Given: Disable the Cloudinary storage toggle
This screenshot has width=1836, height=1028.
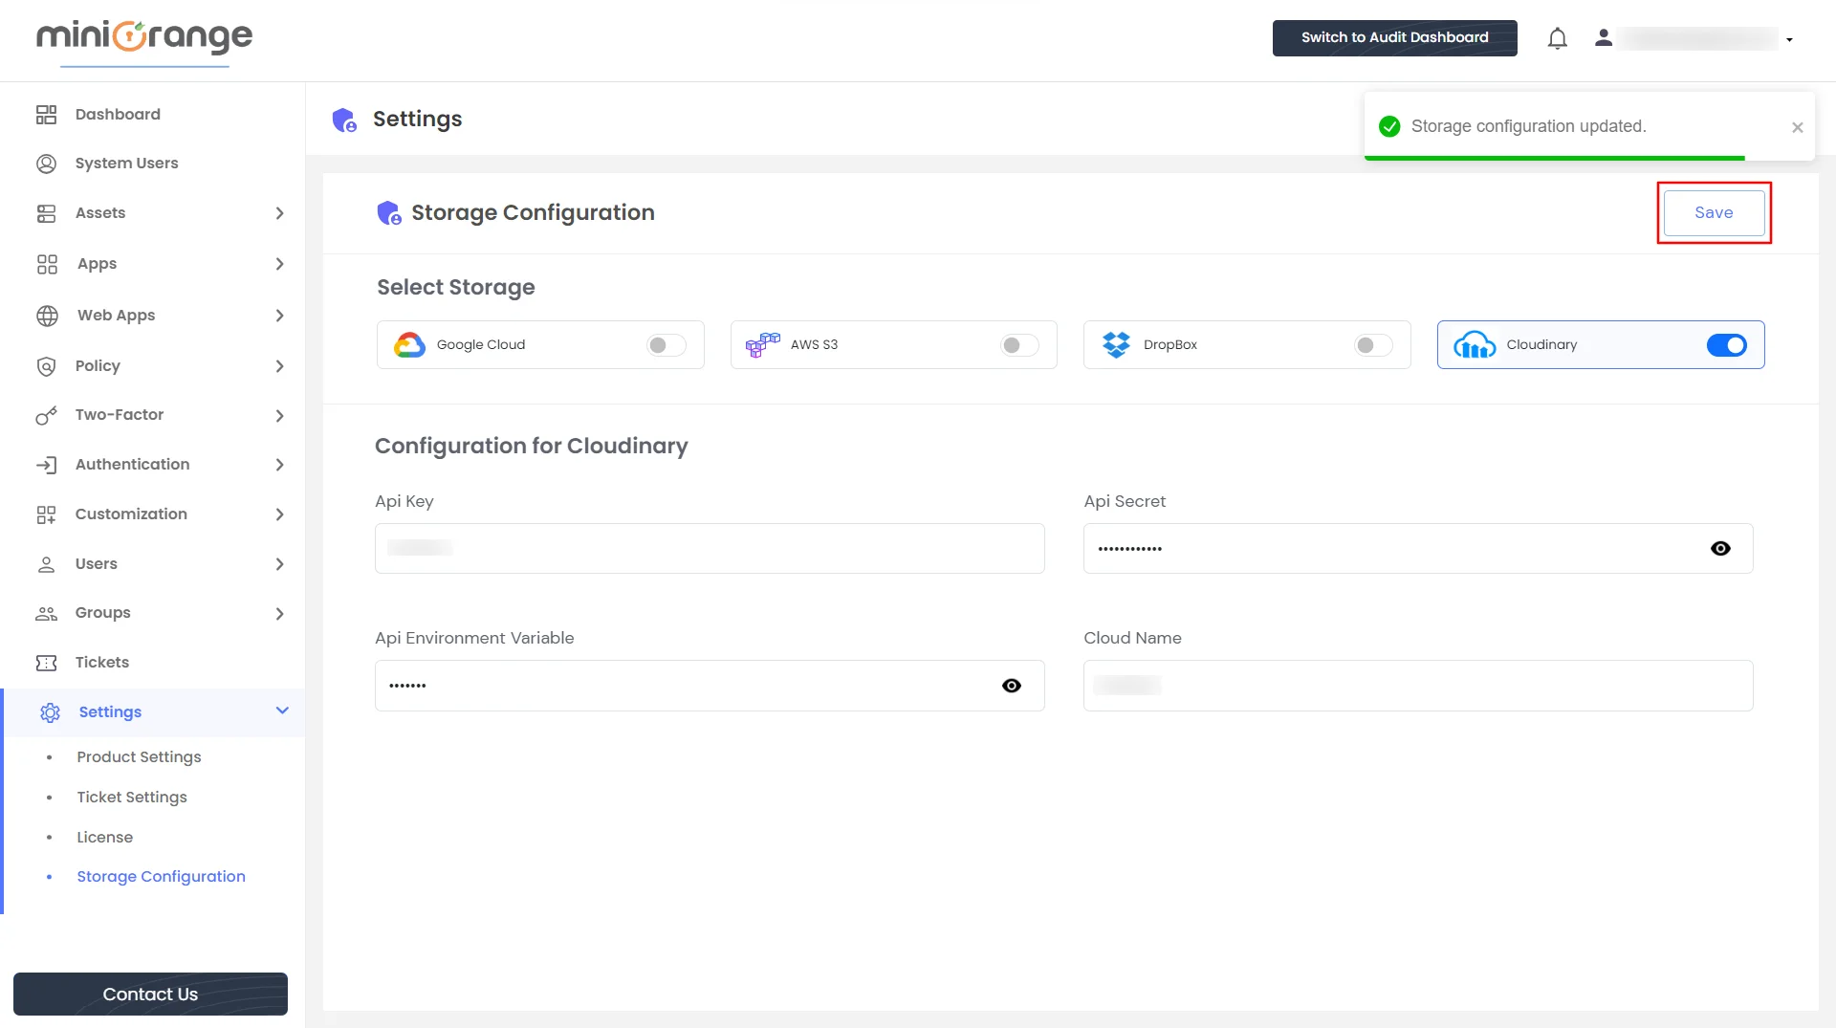Looking at the screenshot, I should tap(1726, 345).
